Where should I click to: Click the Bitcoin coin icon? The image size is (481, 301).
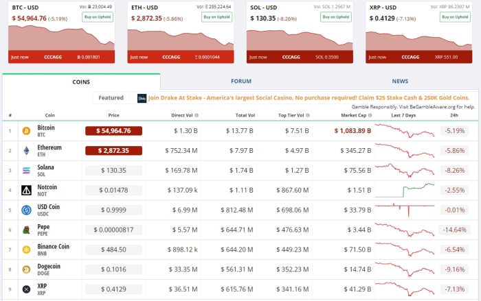pos(27,130)
